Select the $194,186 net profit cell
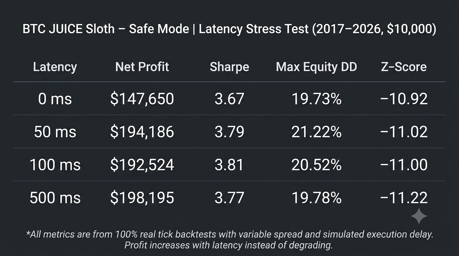The image size is (459, 256). pos(142,132)
